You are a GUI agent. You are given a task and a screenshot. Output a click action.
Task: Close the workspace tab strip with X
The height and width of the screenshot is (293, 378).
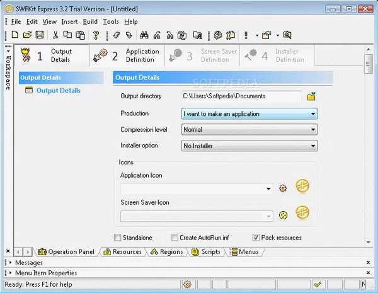click(8, 251)
